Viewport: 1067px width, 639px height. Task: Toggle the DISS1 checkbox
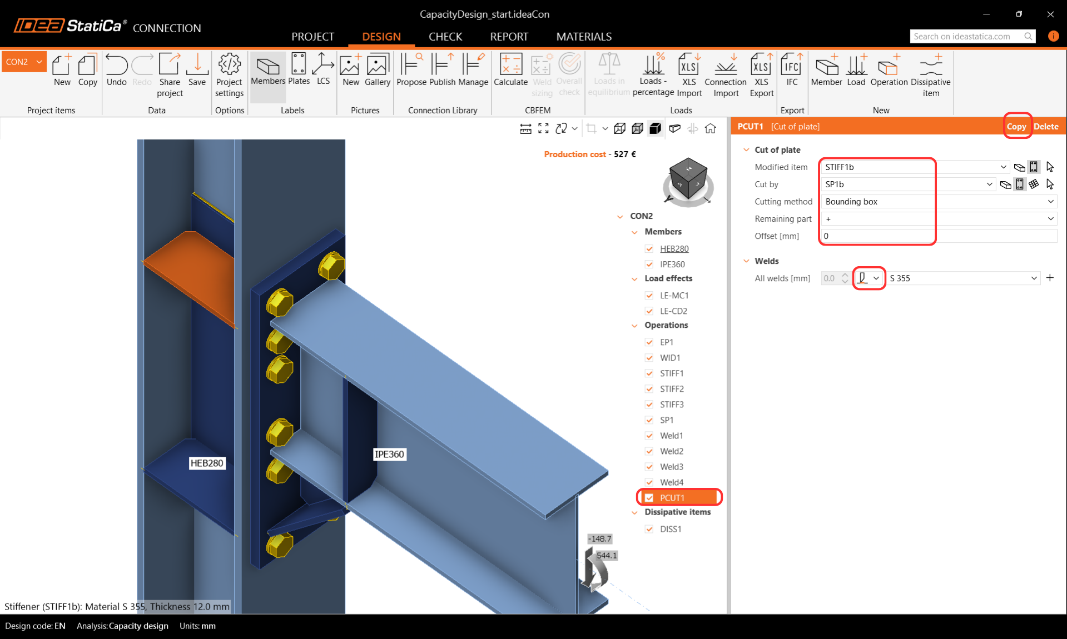coord(649,528)
